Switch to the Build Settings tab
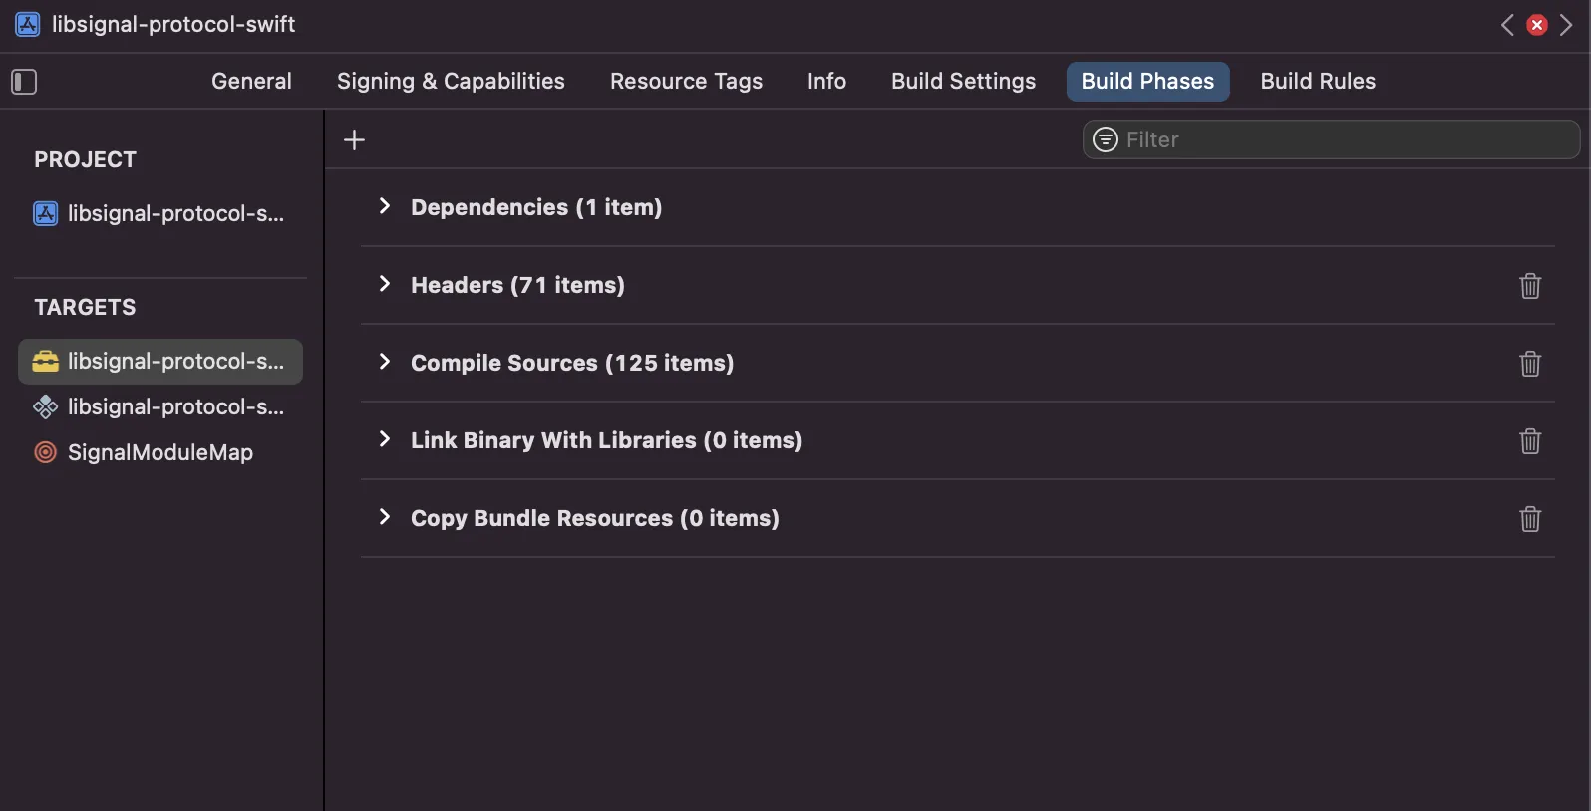This screenshot has width=1591, height=811. (x=963, y=82)
